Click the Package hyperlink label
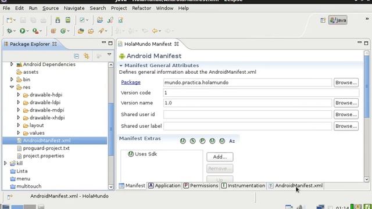 coord(131,82)
